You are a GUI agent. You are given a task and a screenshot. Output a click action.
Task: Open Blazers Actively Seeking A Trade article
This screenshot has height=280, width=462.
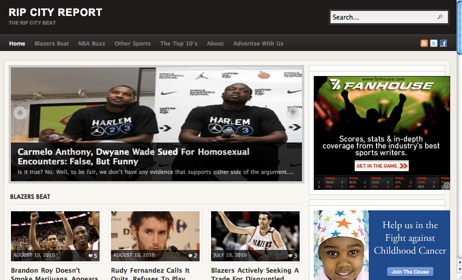pos(255,275)
